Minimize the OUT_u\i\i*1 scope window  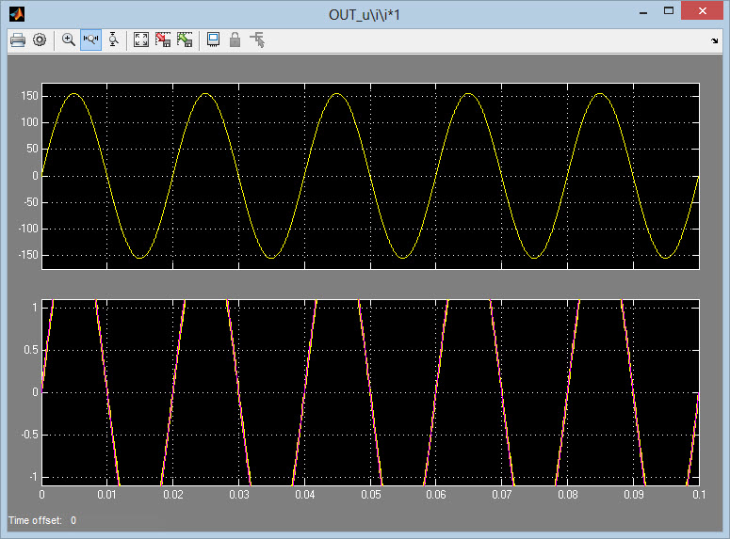click(643, 12)
